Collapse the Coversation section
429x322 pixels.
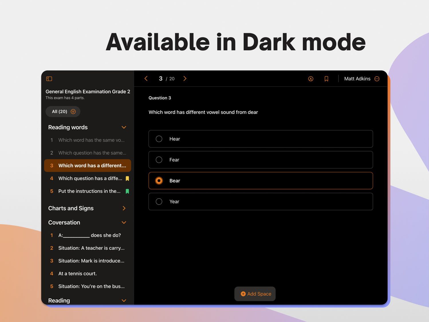(x=124, y=223)
